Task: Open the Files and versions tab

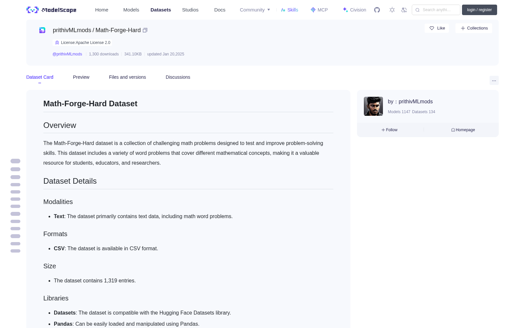Action: tap(127, 77)
